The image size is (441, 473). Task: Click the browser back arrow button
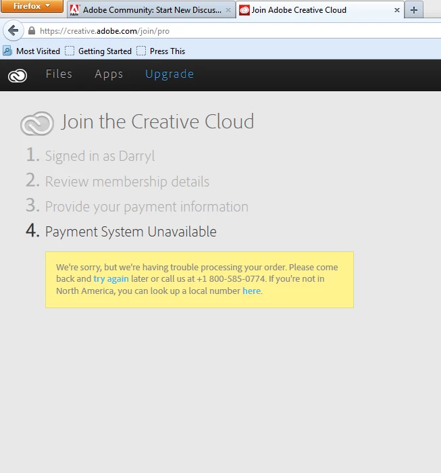coord(14,30)
